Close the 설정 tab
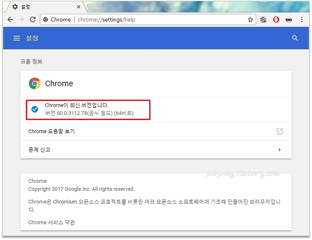The image size is (312, 240). [79, 7]
